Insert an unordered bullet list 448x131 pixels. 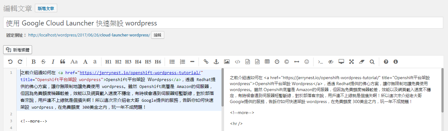172,62
